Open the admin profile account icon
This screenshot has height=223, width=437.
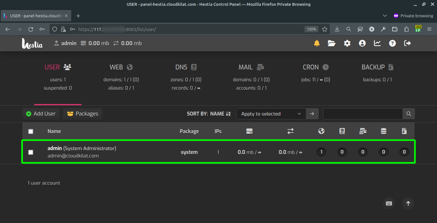pyautogui.click(x=362, y=43)
